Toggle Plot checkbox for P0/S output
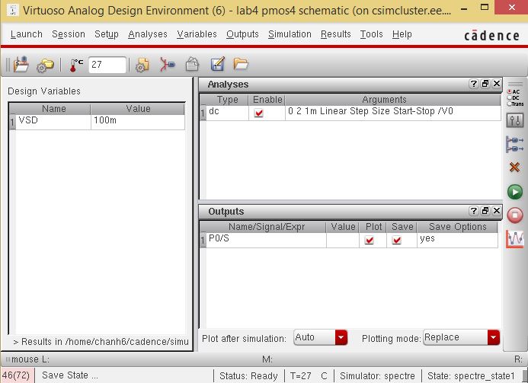The height and width of the screenshot is (383, 528). point(370,240)
